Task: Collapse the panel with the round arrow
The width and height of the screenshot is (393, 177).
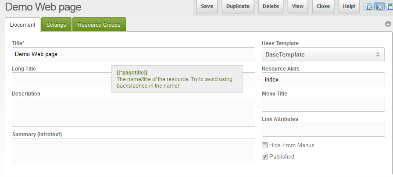Action: pos(388,25)
